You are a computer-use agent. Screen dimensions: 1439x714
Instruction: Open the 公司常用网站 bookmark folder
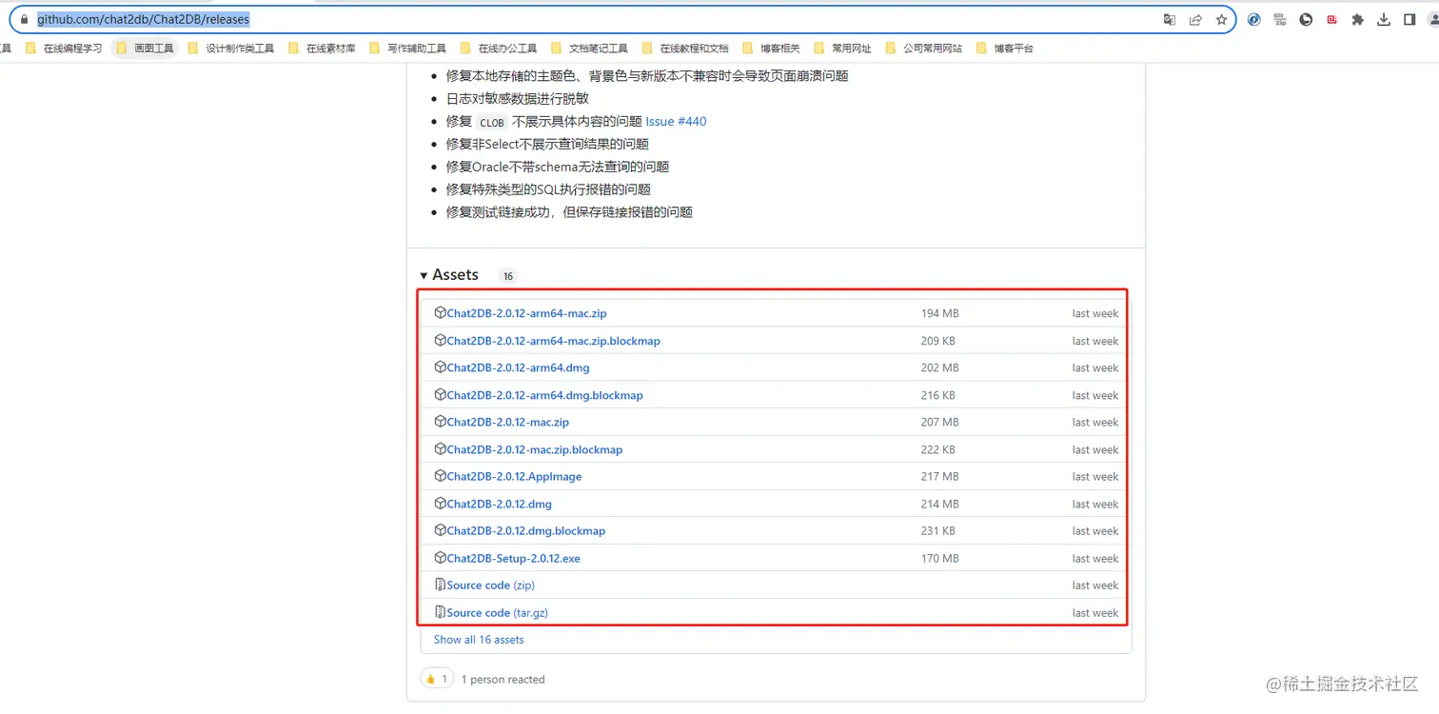924,48
